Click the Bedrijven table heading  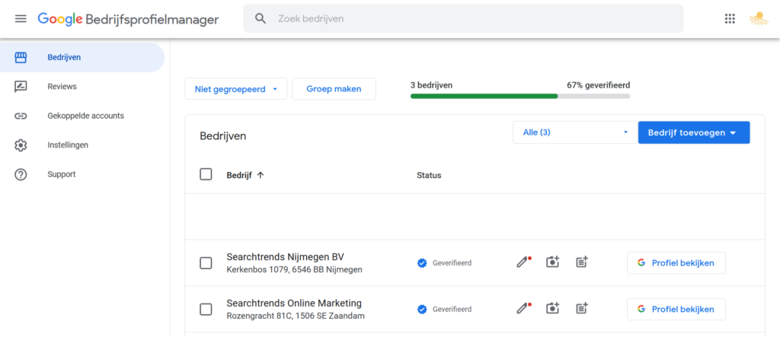point(223,136)
